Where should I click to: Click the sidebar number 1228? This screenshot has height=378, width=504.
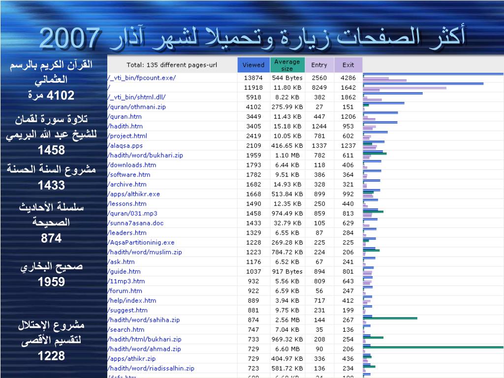coord(51,356)
